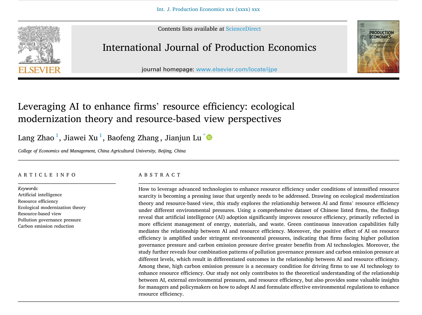Screen dimensions: 422x315
Task: Select author name Jiawei Xu
Action: [x=81, y=138]
